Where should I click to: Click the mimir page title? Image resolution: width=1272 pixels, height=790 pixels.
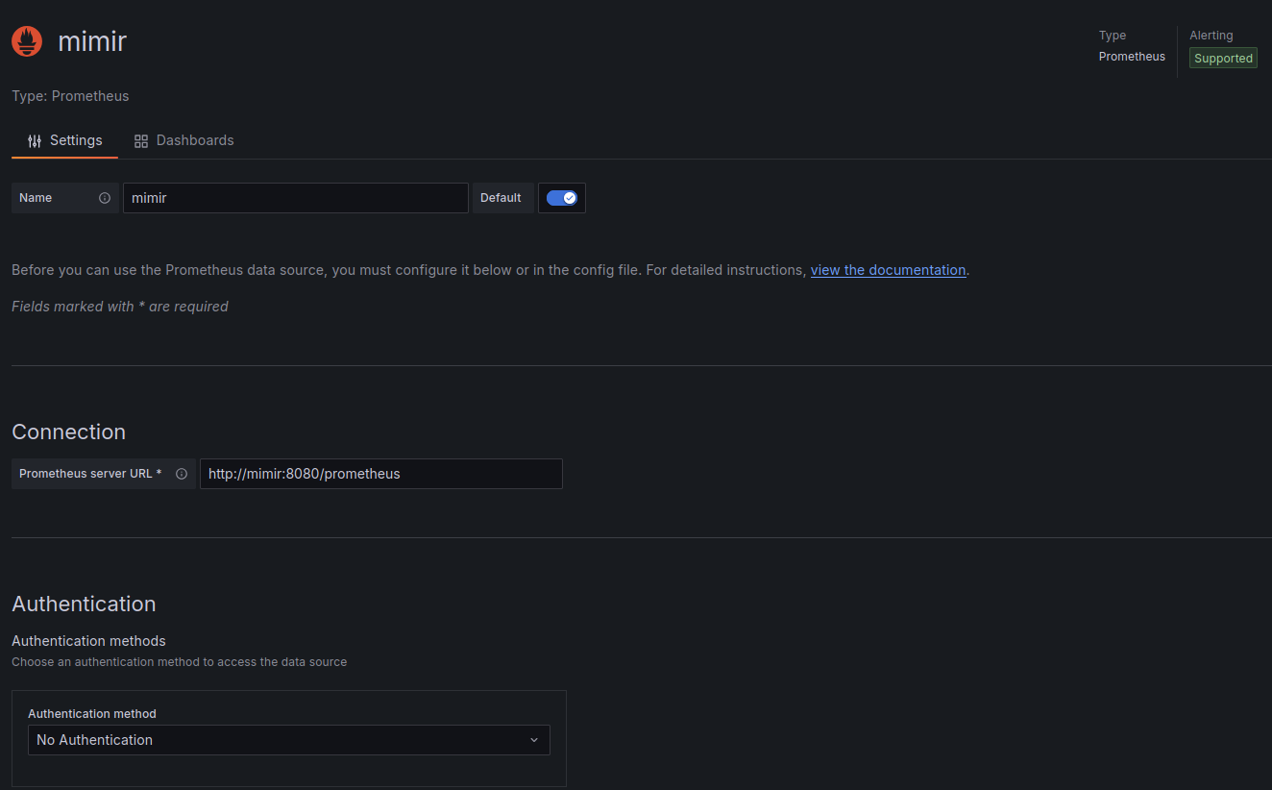pyautogui.click(x=92, y=41)
